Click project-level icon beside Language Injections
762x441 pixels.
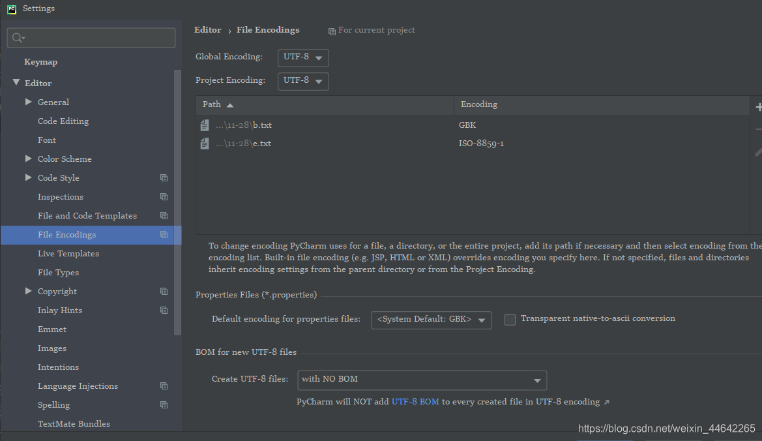coord(164,386)
